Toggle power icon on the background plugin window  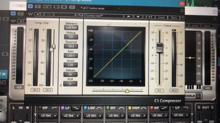point(13,14)
